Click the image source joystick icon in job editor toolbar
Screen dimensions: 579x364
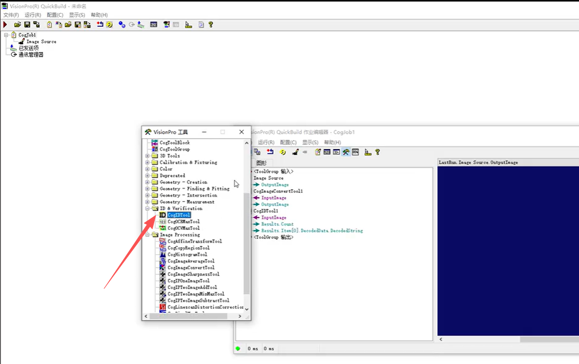pos(296,152)
